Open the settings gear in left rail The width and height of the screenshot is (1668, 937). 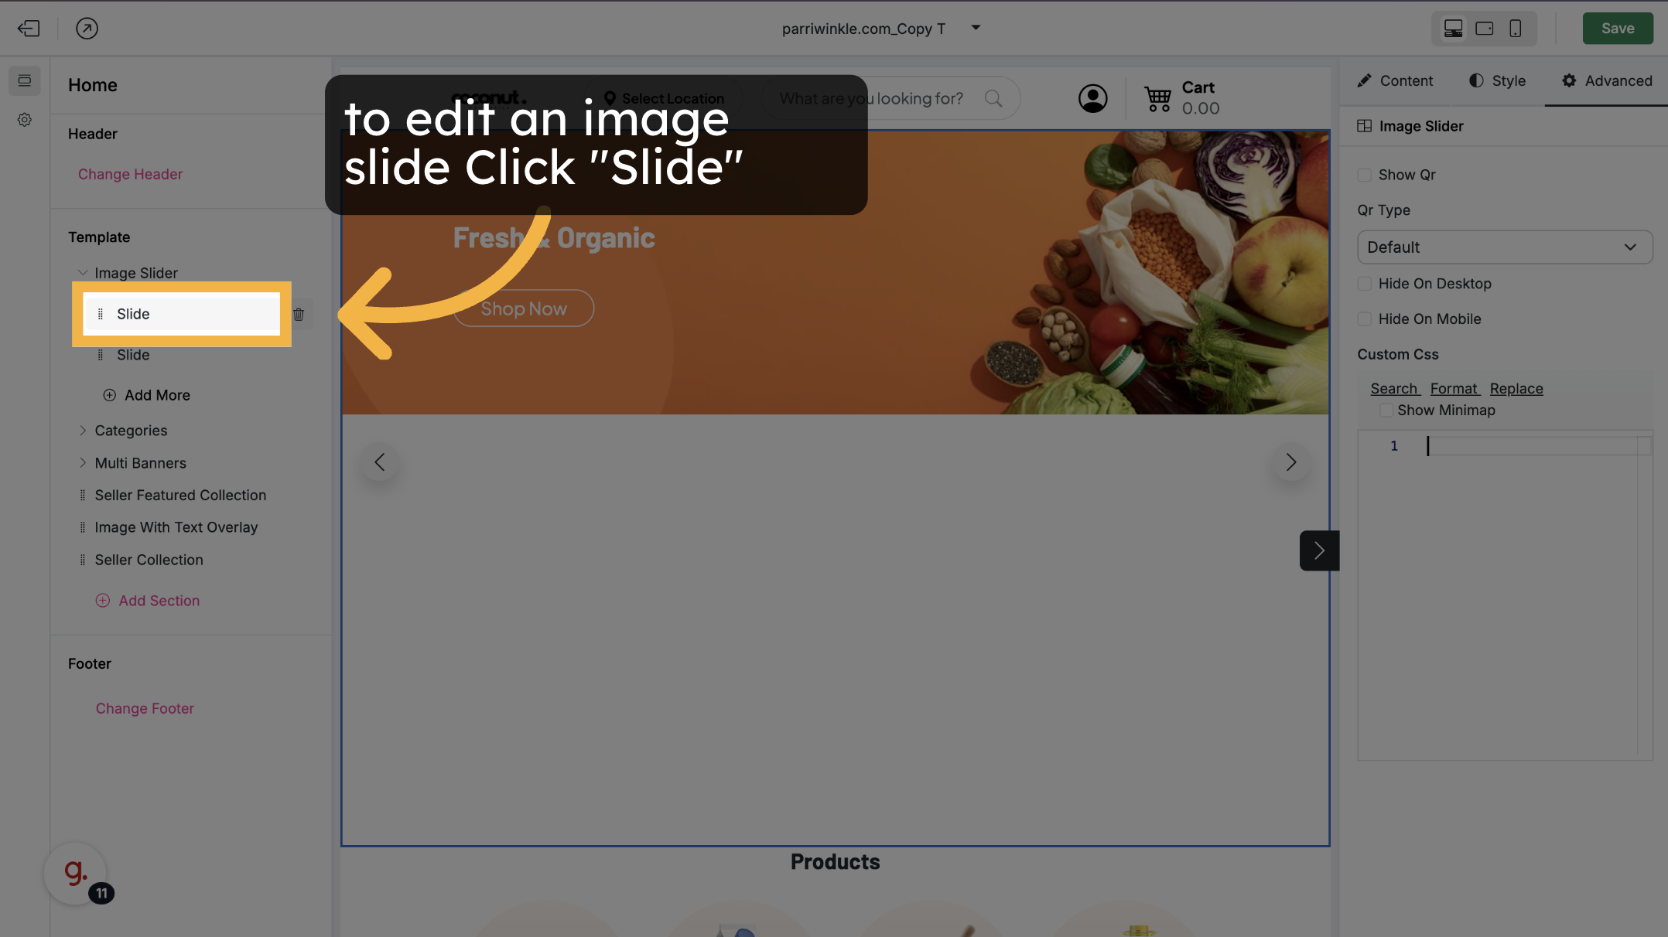[25, 120]
